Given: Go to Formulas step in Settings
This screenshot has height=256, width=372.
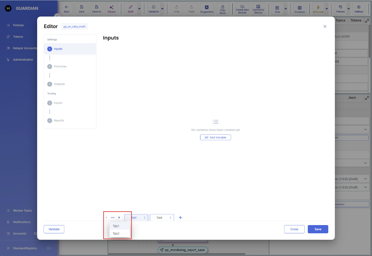Looking at the screenshot, I should pos(60,66).
